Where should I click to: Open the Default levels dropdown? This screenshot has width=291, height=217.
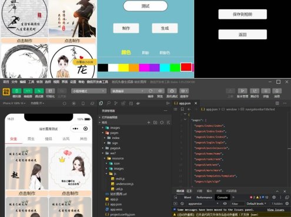tap(256, 204)
